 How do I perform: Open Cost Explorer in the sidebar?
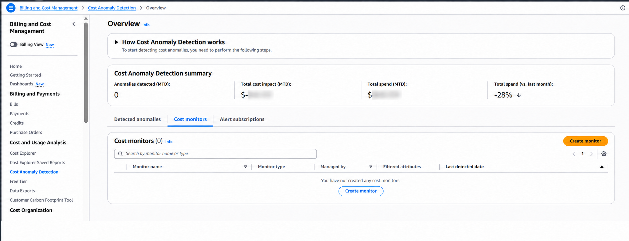[x=23, y=153]
